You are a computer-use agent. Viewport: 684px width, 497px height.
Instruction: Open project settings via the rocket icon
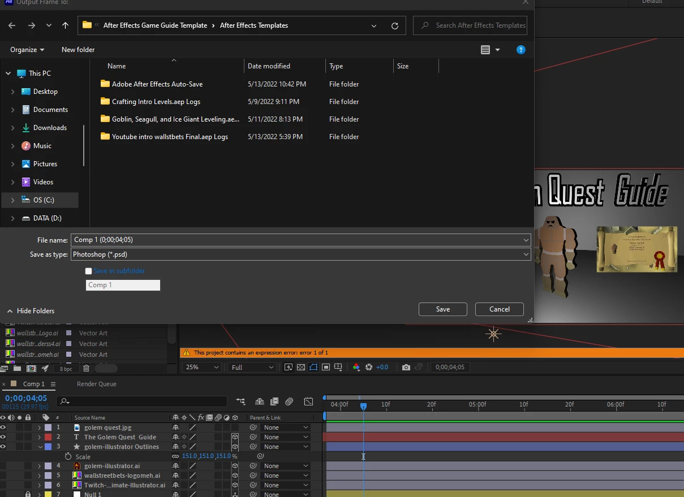45,368
